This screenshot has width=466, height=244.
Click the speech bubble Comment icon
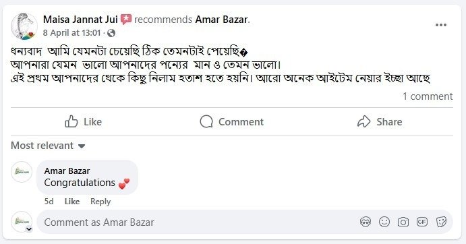coord(206,121)
